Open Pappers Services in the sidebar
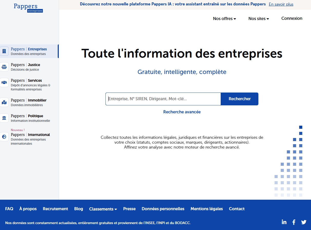 tap(29, 85)
